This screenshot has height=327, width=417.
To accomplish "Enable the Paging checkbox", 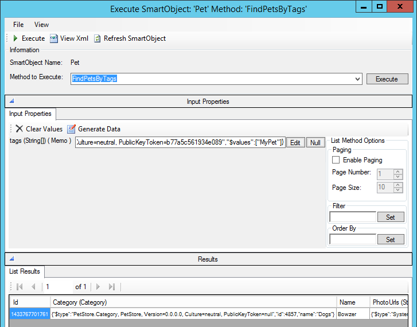I will pyautogui.click(x=336, y=160).
